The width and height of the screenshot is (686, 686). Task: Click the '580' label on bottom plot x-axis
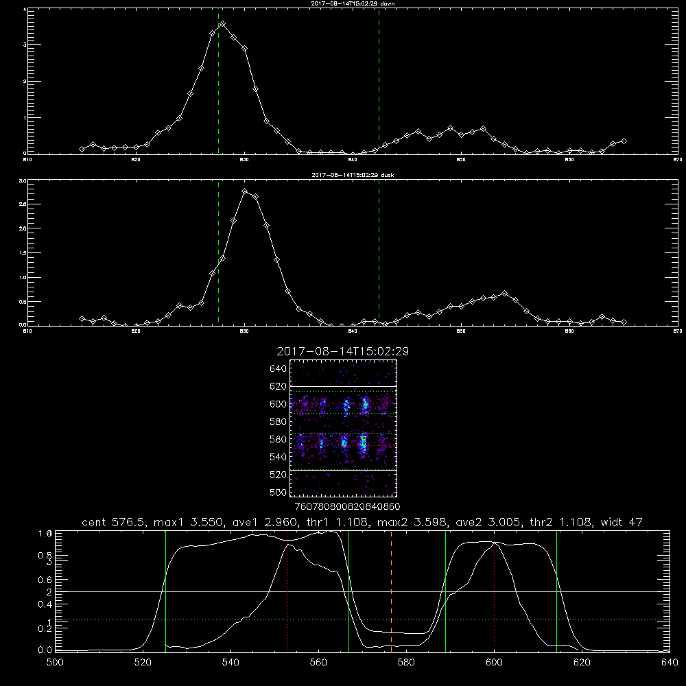406,663
